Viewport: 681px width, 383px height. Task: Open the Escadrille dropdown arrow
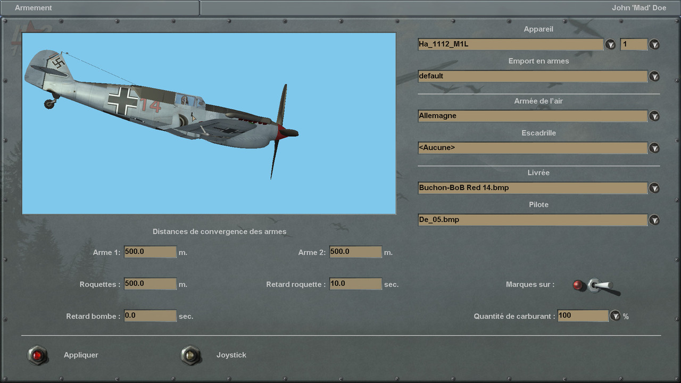[x=654, y=148]
